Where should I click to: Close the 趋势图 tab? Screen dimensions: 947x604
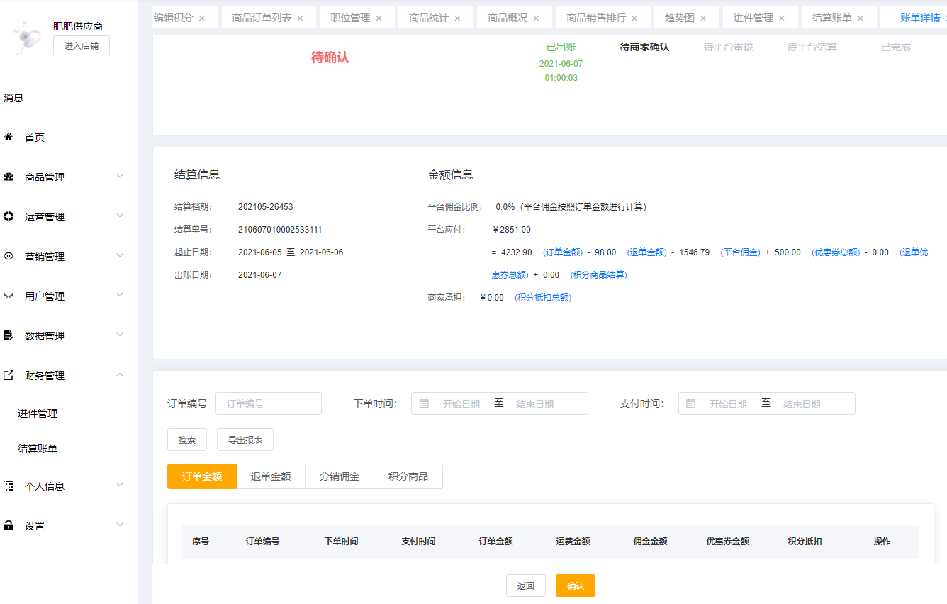703,18
